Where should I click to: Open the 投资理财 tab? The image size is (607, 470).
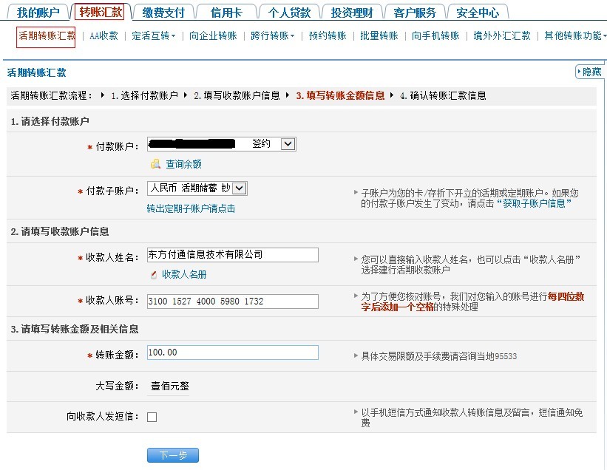pos(352,13)
